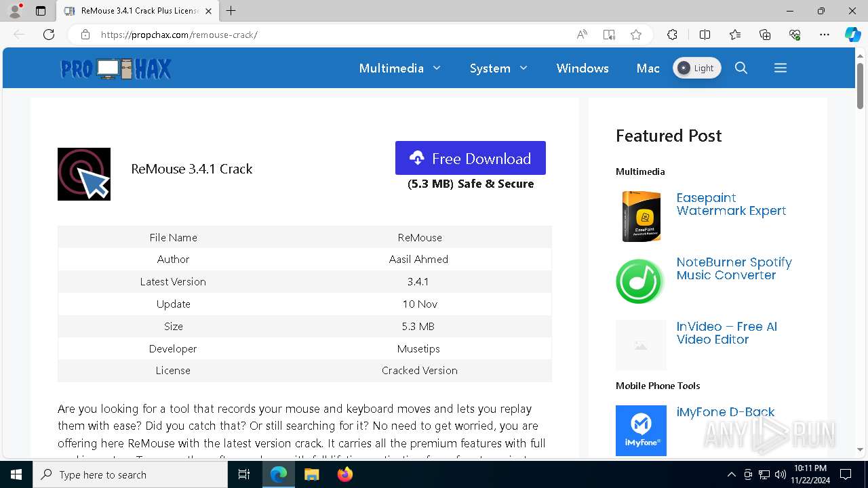The height and width of the screenshot is (488, 868).
Task: Open Task View on taskbar
Action: (x=244, y=474)
